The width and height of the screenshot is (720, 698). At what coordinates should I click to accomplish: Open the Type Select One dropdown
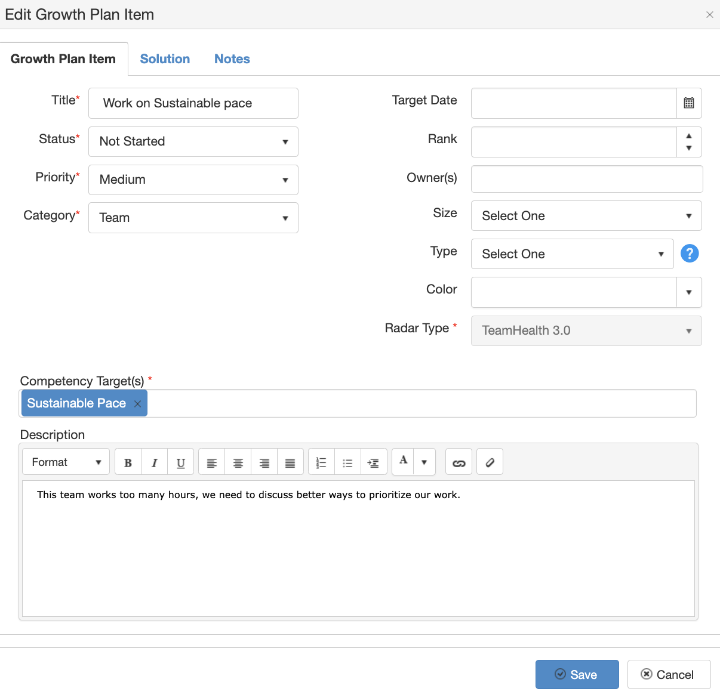coord(573,254)
